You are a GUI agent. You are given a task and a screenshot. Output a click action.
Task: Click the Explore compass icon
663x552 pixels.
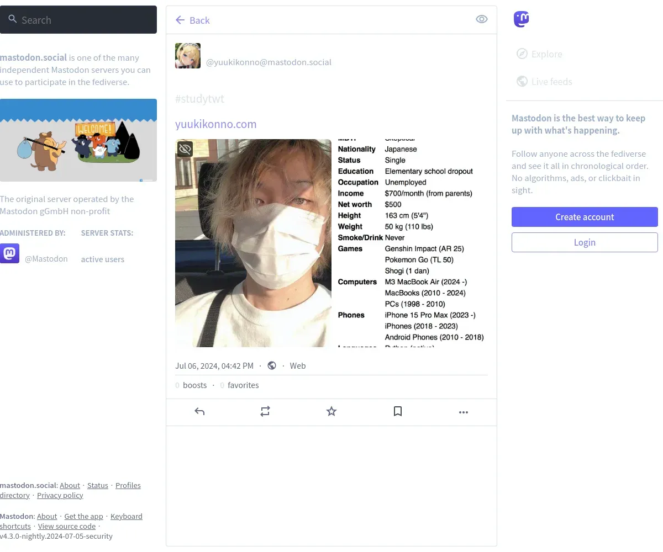(x=522, y=54)
